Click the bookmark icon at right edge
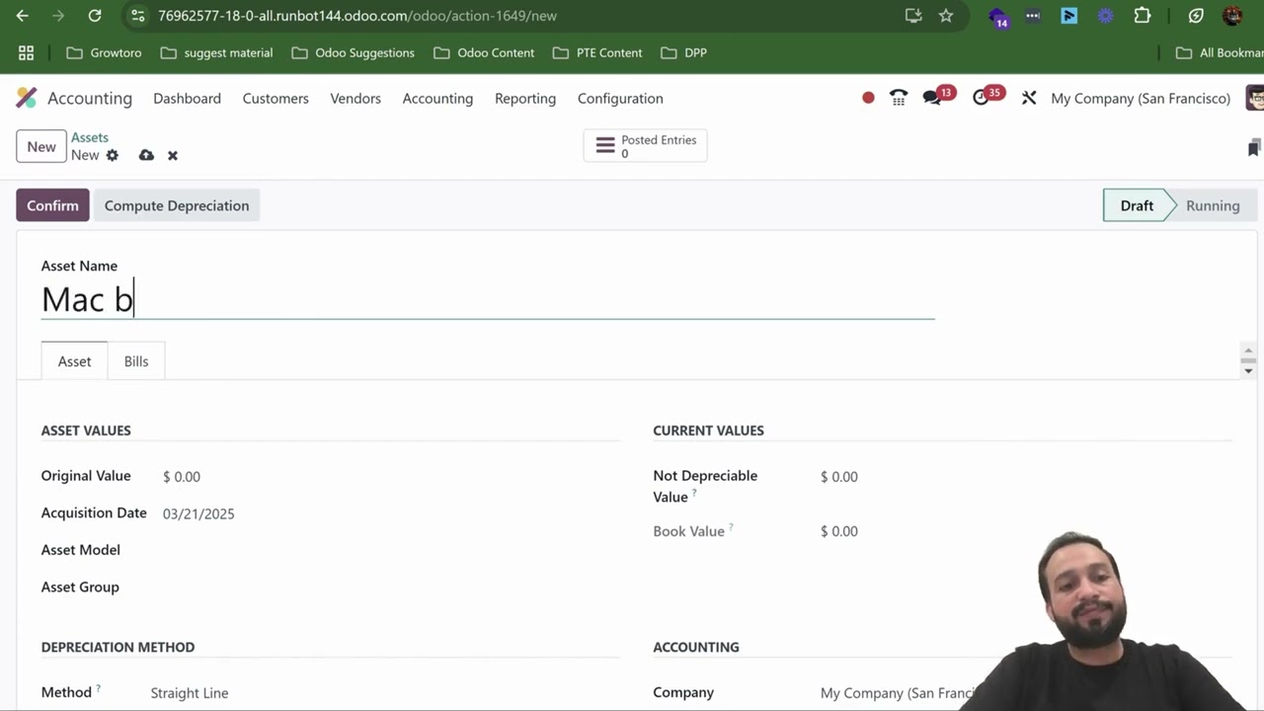1264x711 pixels. [x=1254, y=148]
